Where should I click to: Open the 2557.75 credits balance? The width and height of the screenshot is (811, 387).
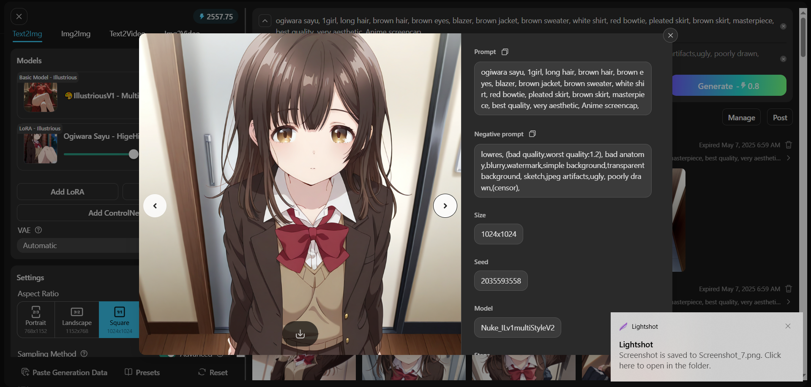coord(216,16)
